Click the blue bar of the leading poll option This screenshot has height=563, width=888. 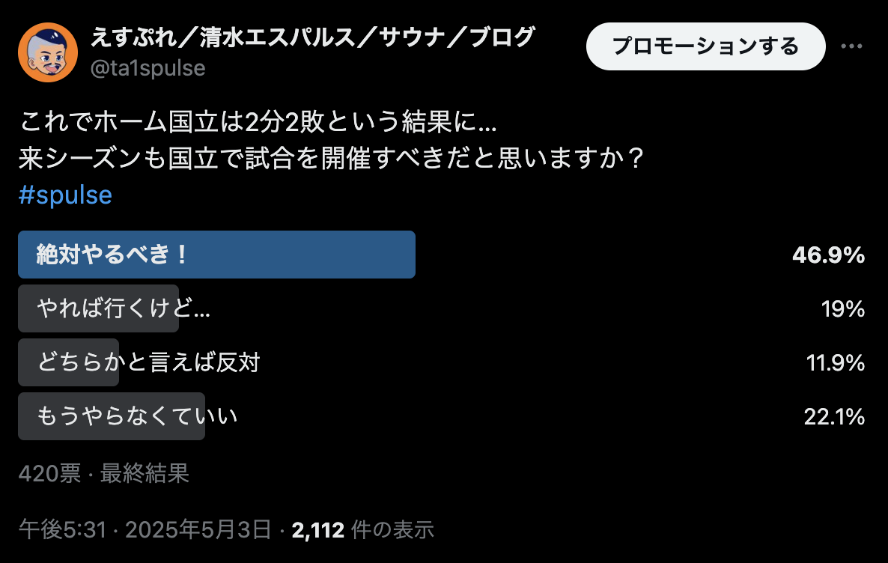click(x=217, y=255)
